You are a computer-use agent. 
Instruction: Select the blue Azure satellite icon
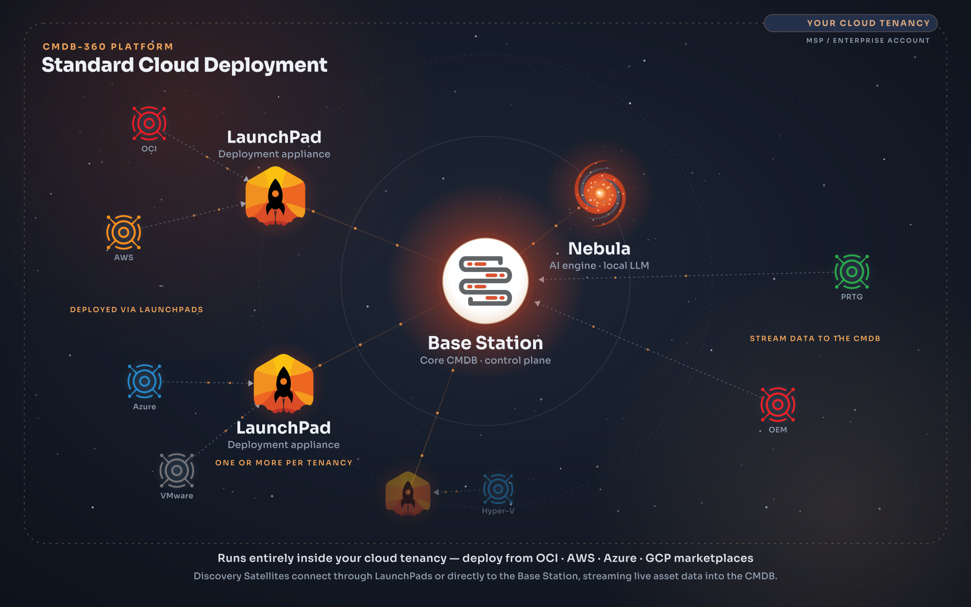tap(144, 381)
